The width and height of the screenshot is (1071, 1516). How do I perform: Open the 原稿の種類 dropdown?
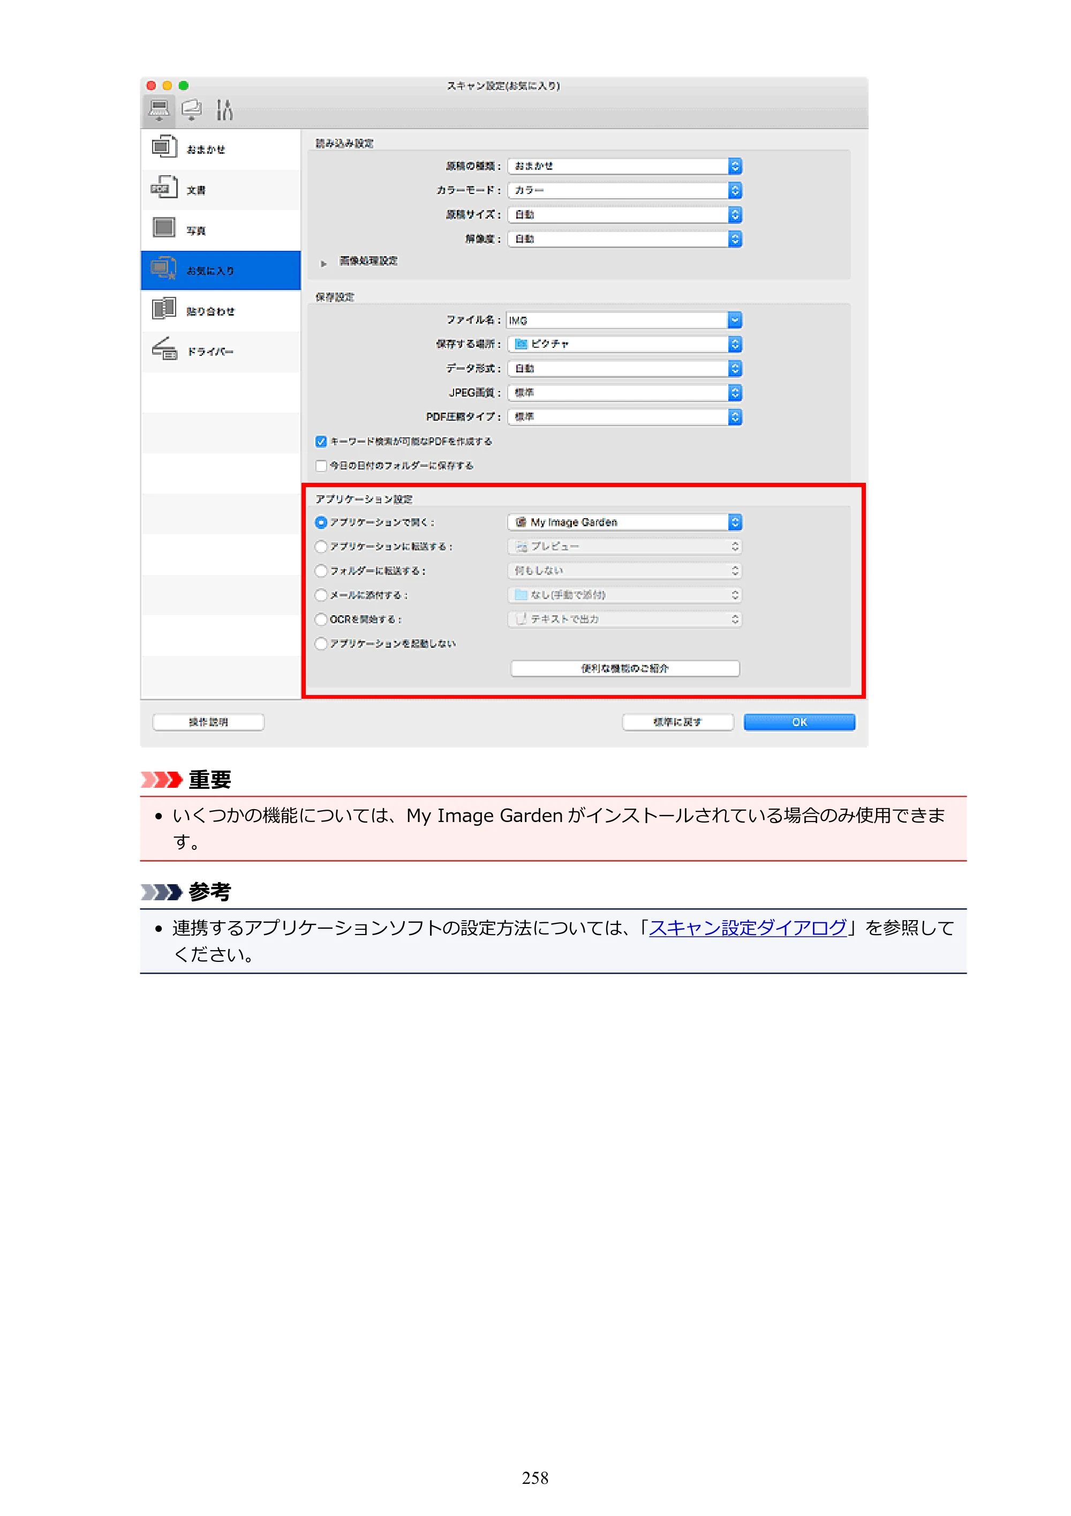tap(624, 166)
